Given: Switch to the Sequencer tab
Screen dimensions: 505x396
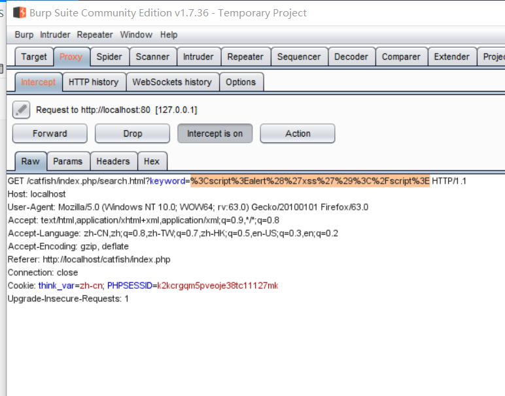Looking at the screenshot, I should click(299, 57).
